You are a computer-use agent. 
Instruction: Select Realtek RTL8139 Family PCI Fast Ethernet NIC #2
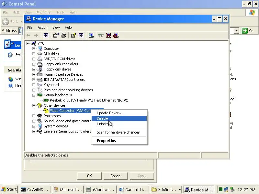pyautogui.click(x=89, y=100)
